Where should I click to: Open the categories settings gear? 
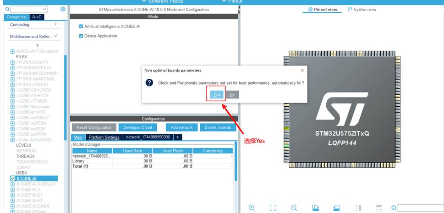coord(63,9)
